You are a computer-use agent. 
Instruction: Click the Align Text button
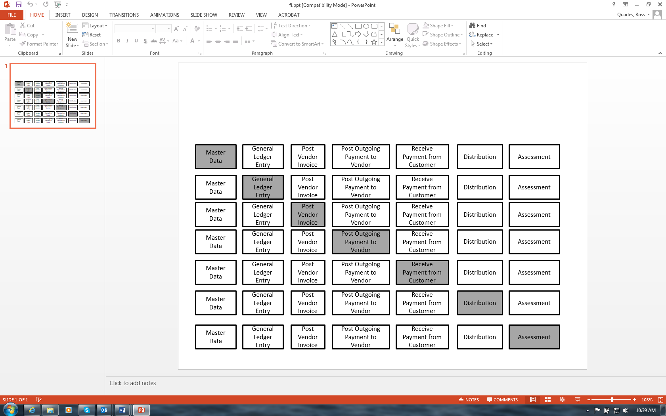tap(287, 34)
